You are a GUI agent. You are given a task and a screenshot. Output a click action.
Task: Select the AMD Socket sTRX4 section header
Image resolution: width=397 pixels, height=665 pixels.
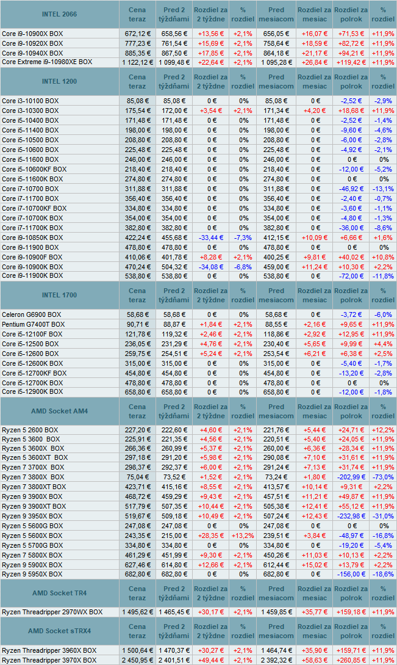59,631
